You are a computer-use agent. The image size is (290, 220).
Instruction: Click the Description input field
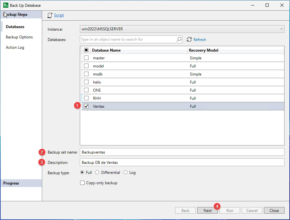point(182,163)
